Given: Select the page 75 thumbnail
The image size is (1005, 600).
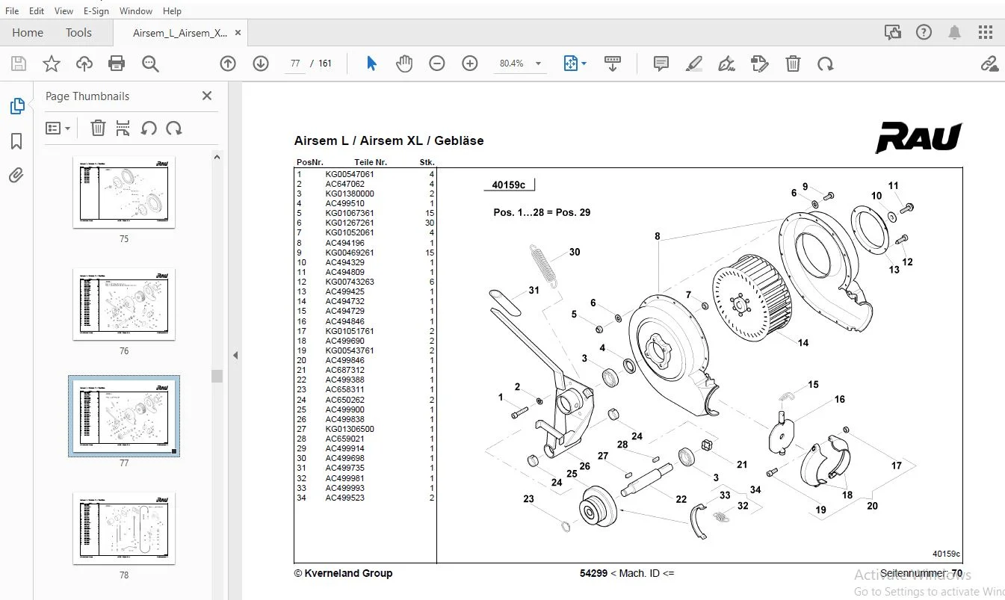Looking at the screenshot, I should (x=124, y=192).
